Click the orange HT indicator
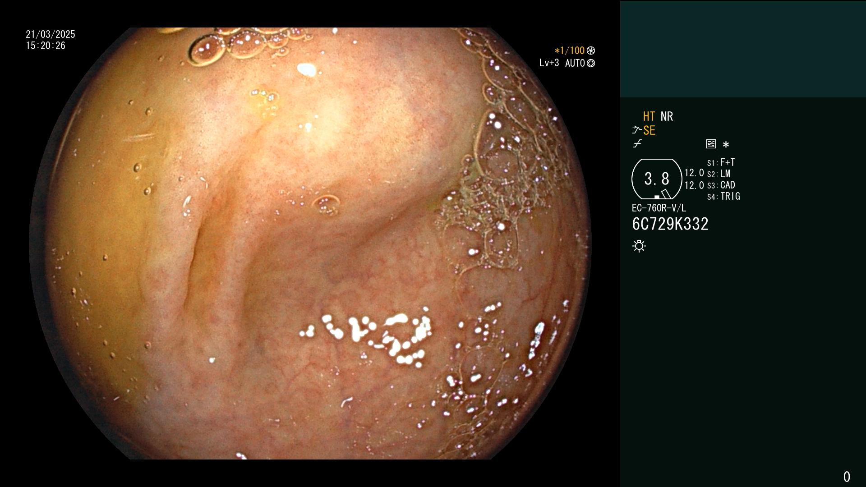 (x=649, y=116)
